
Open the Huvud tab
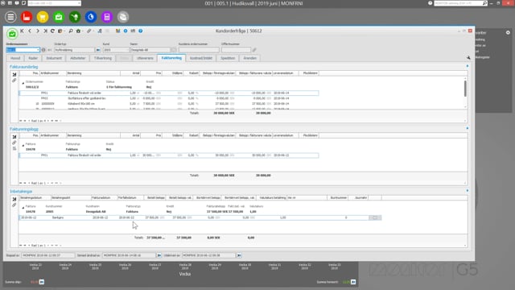click(x=15, y=58)
